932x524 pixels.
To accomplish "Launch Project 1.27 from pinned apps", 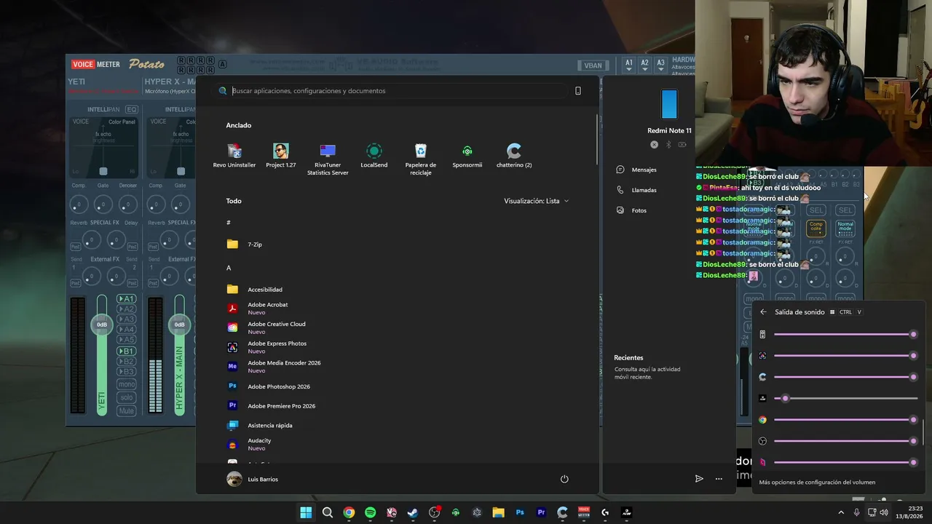I will tap(280, 156).
